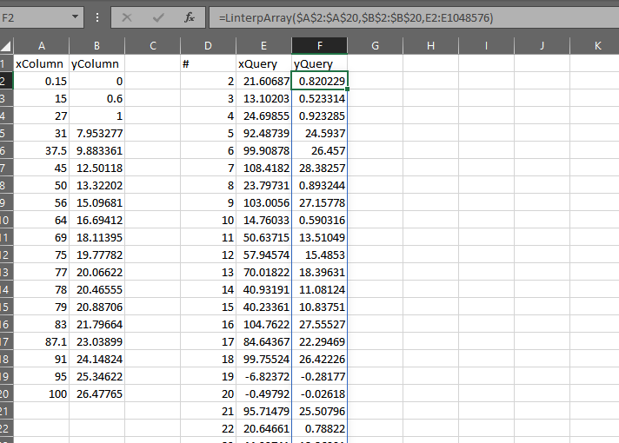The height and width of the screenshot is (443, 619).
Task: Select cell containing 12.50118
Action: pos(97,168)
